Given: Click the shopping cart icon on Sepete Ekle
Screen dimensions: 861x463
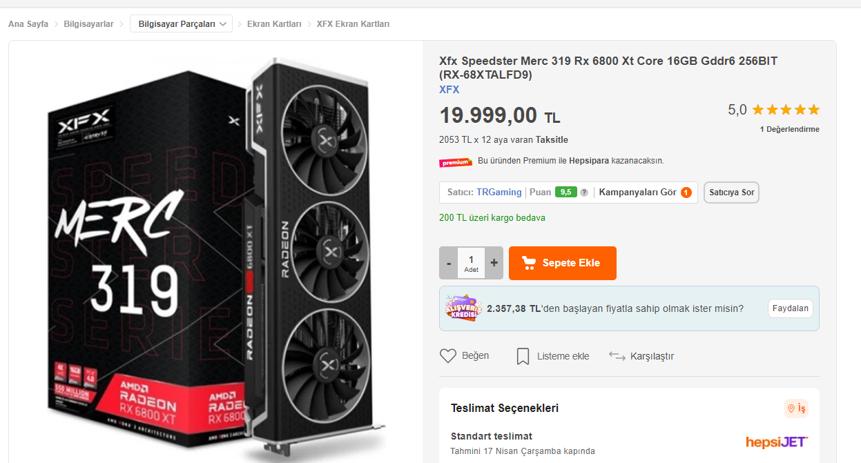Looking at the screenshot, I should click(x=529, y=263).
